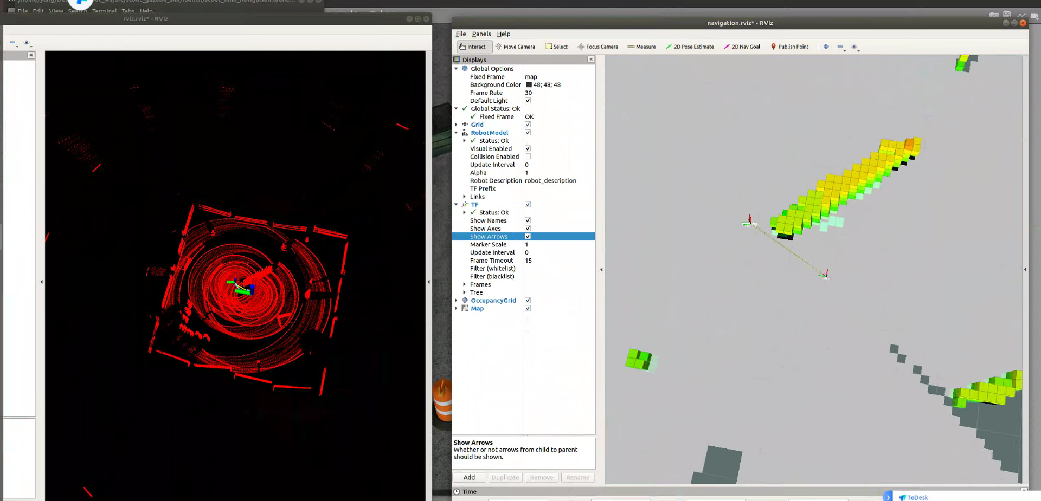
Task: Uncheck the RobotModel display checkbox
Action: (528, 133)
